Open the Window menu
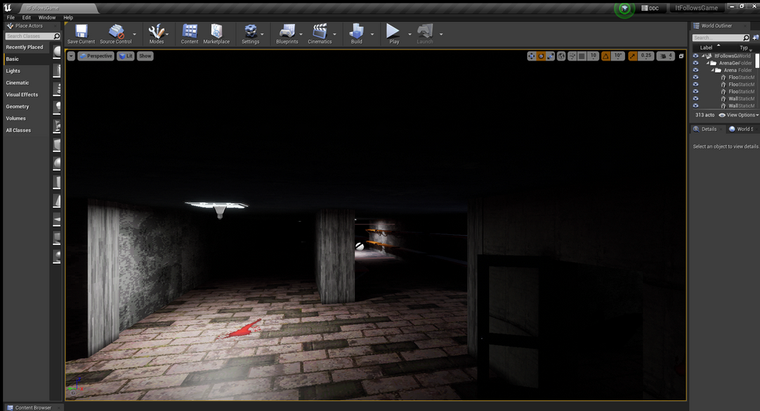Screen dimensions: 760x411 pos(47,17)
